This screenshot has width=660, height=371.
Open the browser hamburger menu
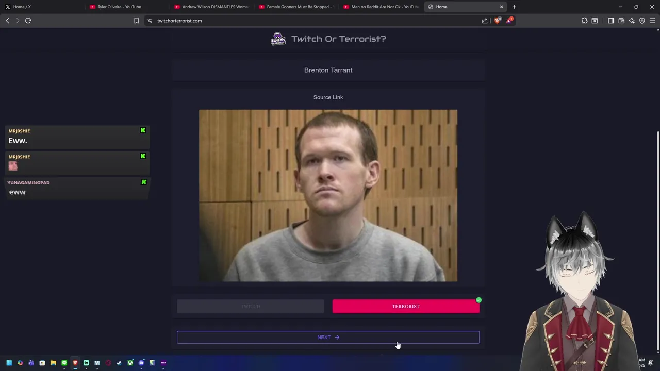(x=652, y=21)
